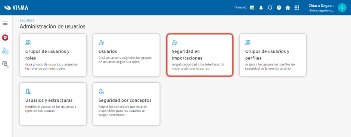This screenshot has width=351, height=137.
Task: Open Grupos de usuarios y perfiles card title
Action: coord(267,55)
